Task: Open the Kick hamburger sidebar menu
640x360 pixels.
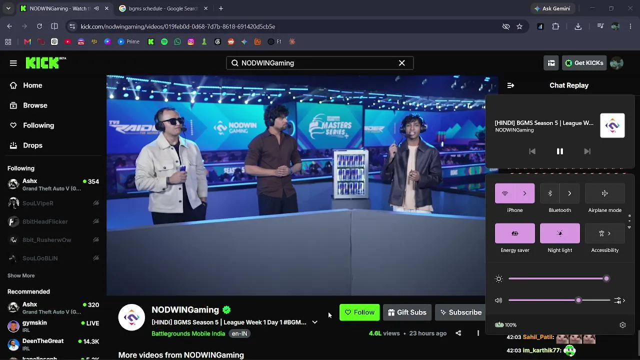Action: (x=13, y=63)
